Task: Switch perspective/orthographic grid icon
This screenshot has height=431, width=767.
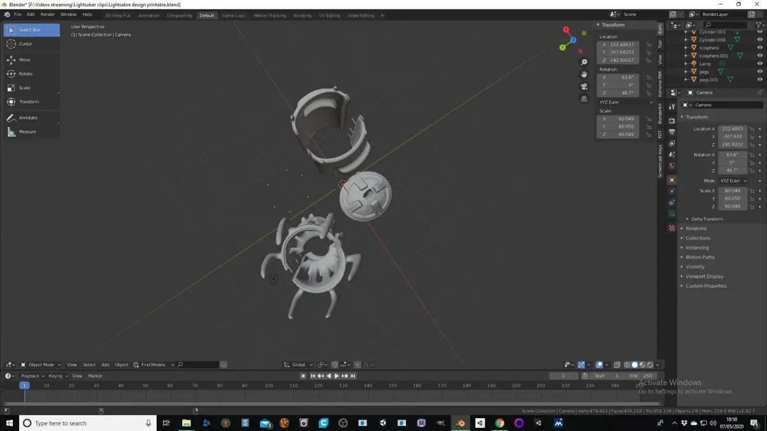Action: click(x=584, y=98)
